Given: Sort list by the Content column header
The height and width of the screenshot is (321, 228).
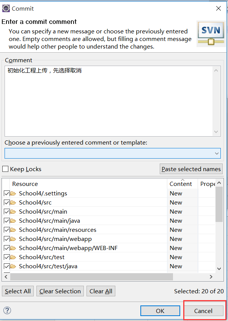Looking at the screenshot, I should point(181,184).
